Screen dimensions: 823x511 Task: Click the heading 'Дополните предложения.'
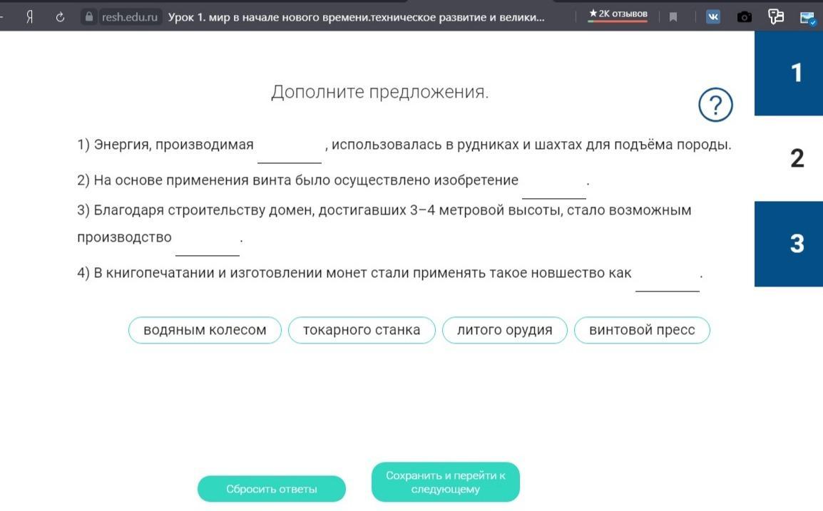click(x=380, y=92)
